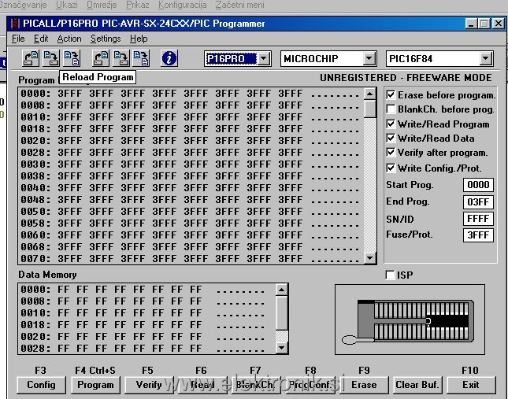
Task: Open the Action menu
Action: tap(69, 39)
